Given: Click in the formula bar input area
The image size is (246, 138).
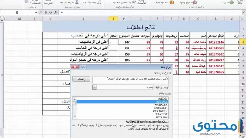Looking at the screenshot, I should [151, 13].
